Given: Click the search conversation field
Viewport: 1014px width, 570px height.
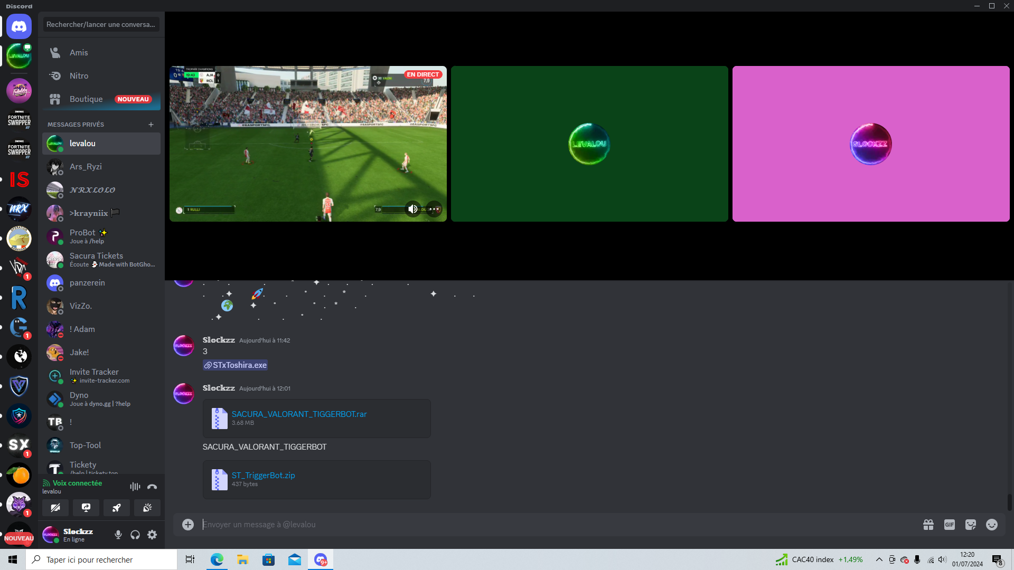Looking at the screenshot, I should pyautogui.click(x=101, y=24).
